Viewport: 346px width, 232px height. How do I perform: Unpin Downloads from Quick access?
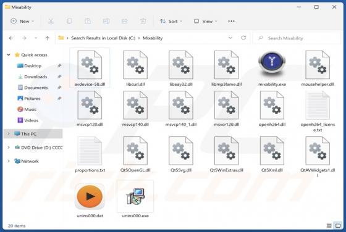click(59, 77)
